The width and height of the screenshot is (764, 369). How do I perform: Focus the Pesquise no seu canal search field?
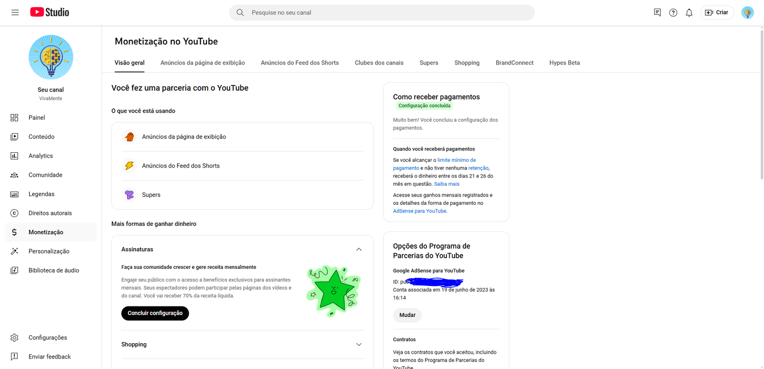[382, 12]
